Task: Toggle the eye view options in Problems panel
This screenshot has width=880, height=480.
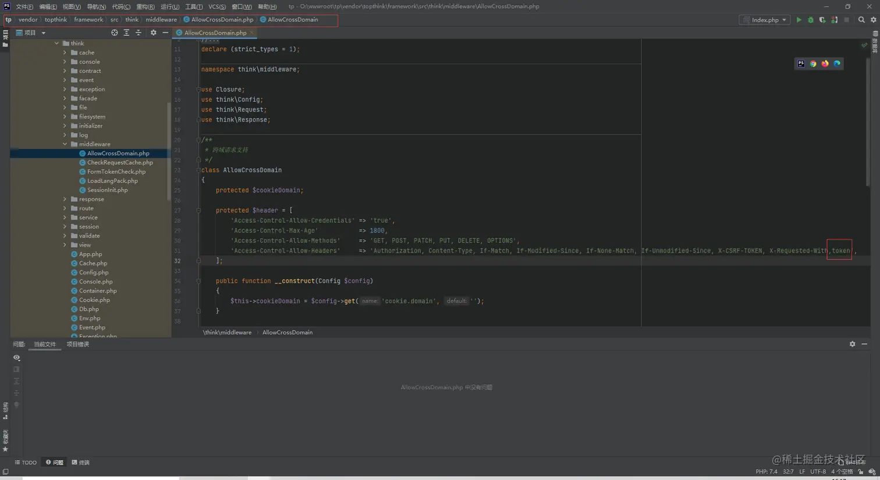Action: 16,358
